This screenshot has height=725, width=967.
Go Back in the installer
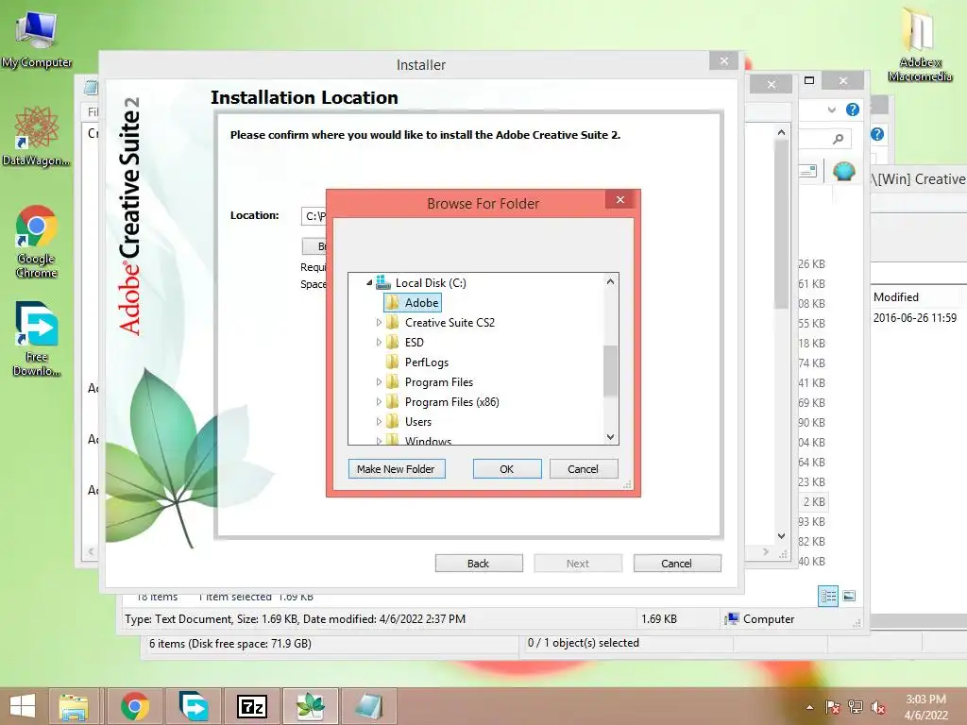(479, 564)
